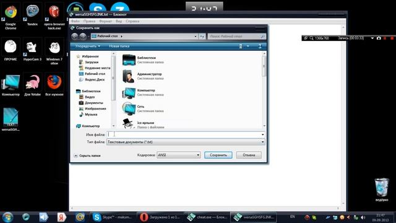Viewport: 396px width, 223px height.
Task: Click the HyperCam camera snapshot icon
Action: pos(379,38)
